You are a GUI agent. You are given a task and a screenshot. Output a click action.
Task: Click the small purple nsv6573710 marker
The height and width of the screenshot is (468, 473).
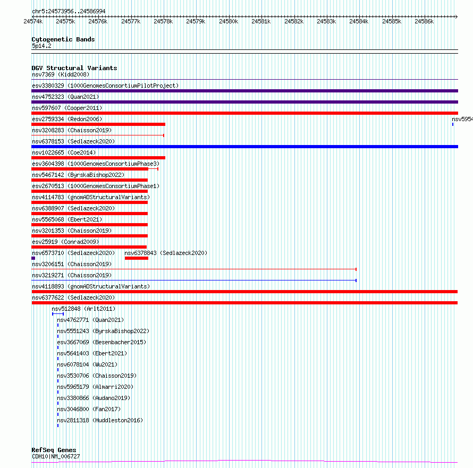(33, 258)
